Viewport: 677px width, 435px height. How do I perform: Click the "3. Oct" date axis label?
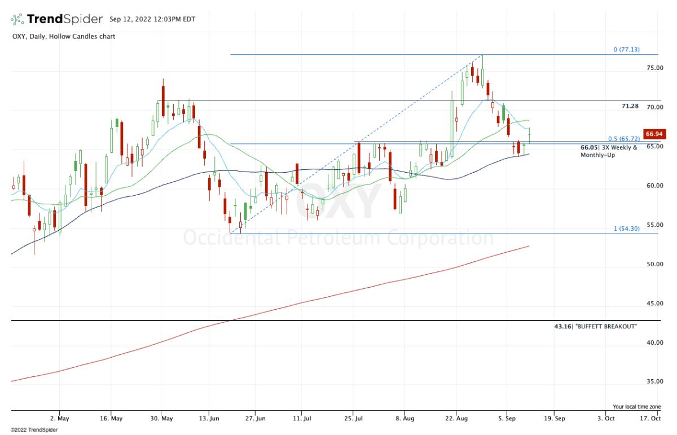605,419
